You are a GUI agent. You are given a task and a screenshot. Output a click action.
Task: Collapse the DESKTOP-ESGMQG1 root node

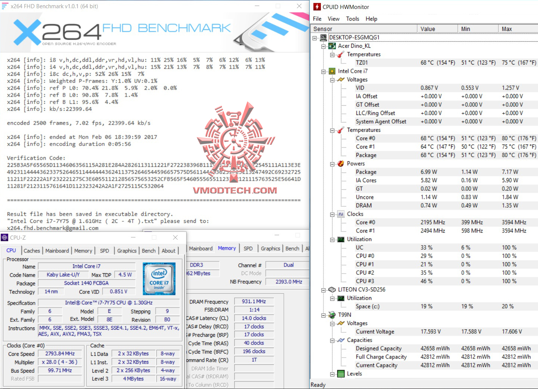coord(315,38)
